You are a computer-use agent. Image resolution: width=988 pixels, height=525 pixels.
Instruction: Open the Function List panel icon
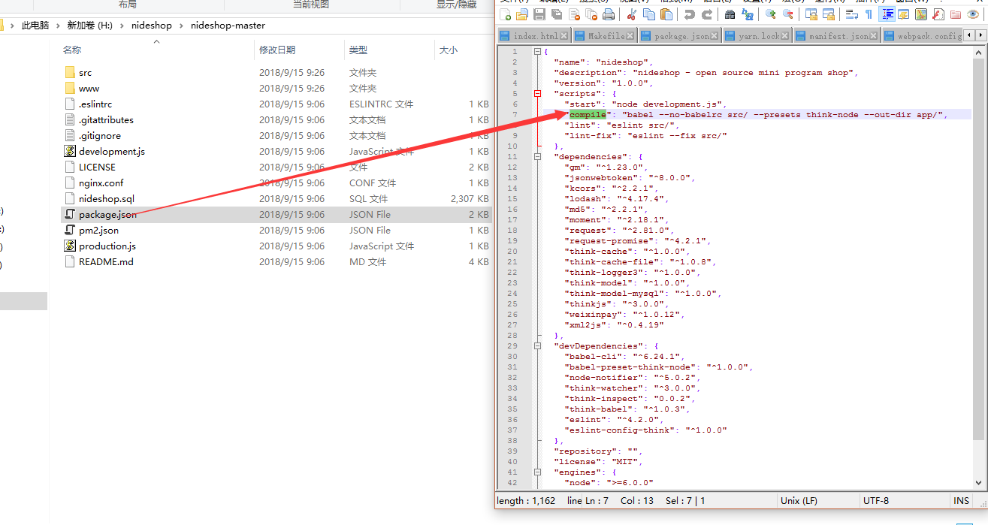(x=938, y=14)
